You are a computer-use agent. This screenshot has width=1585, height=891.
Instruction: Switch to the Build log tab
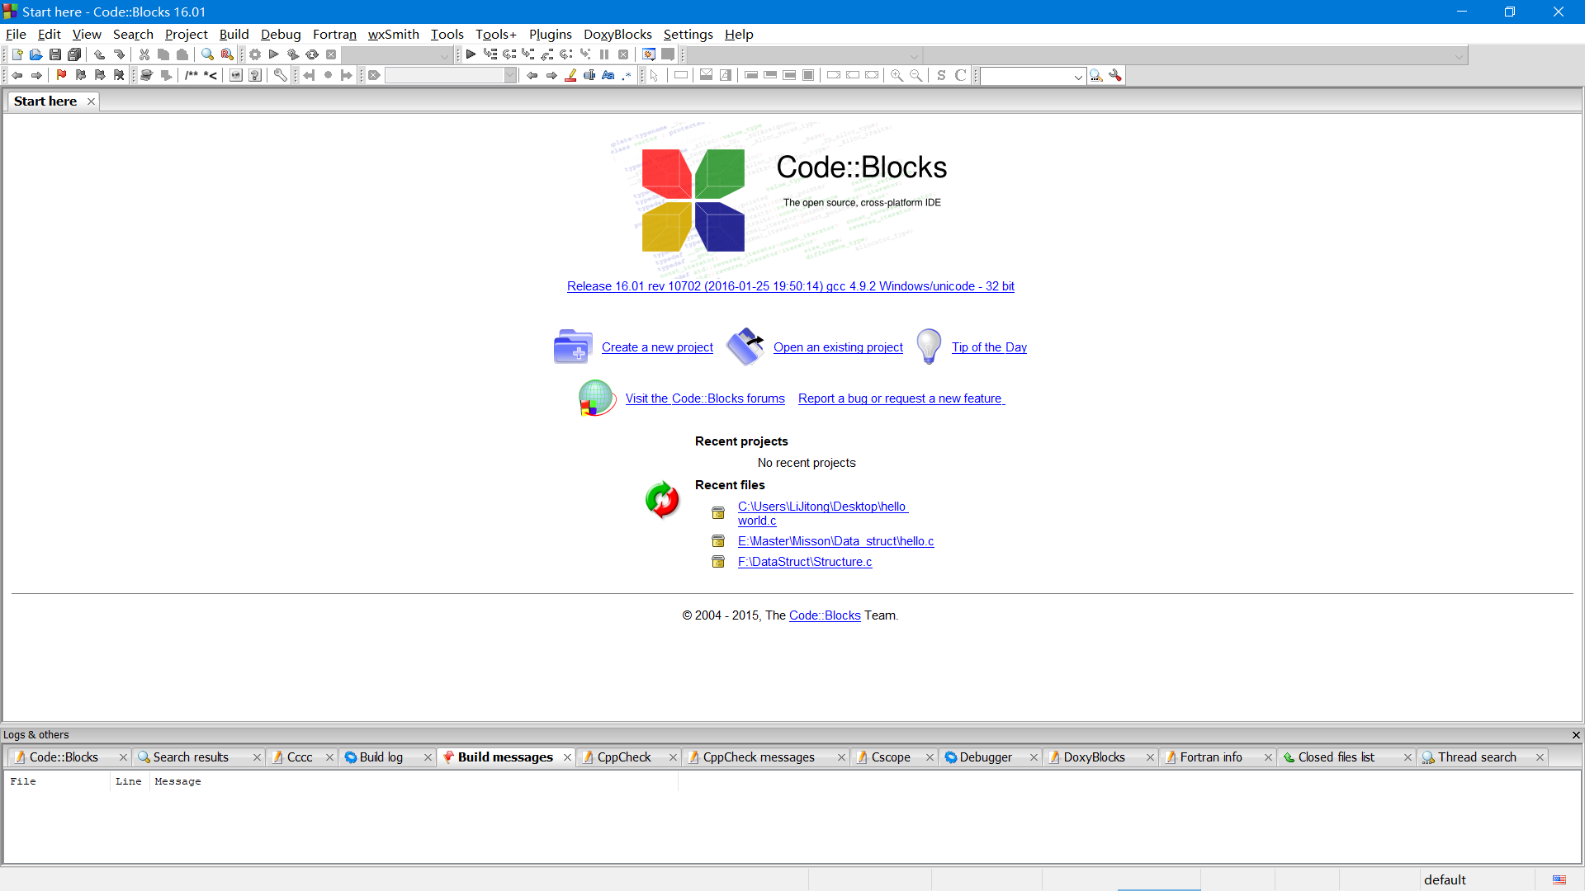pos(381,757)
